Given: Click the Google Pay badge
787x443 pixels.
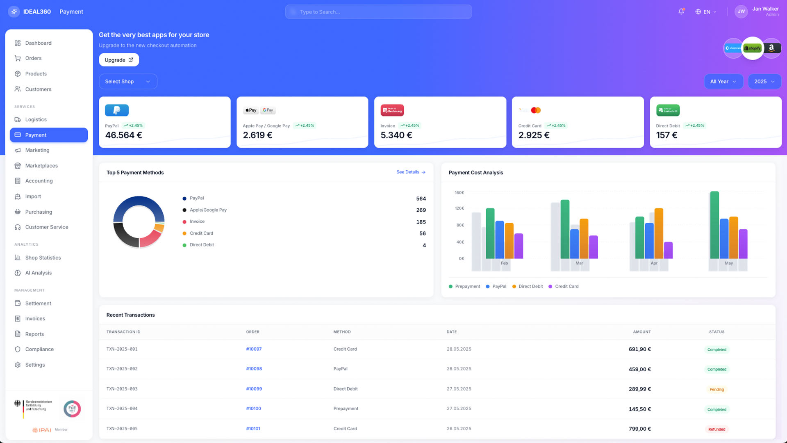Looking at the screenshot, I should 268,110.
